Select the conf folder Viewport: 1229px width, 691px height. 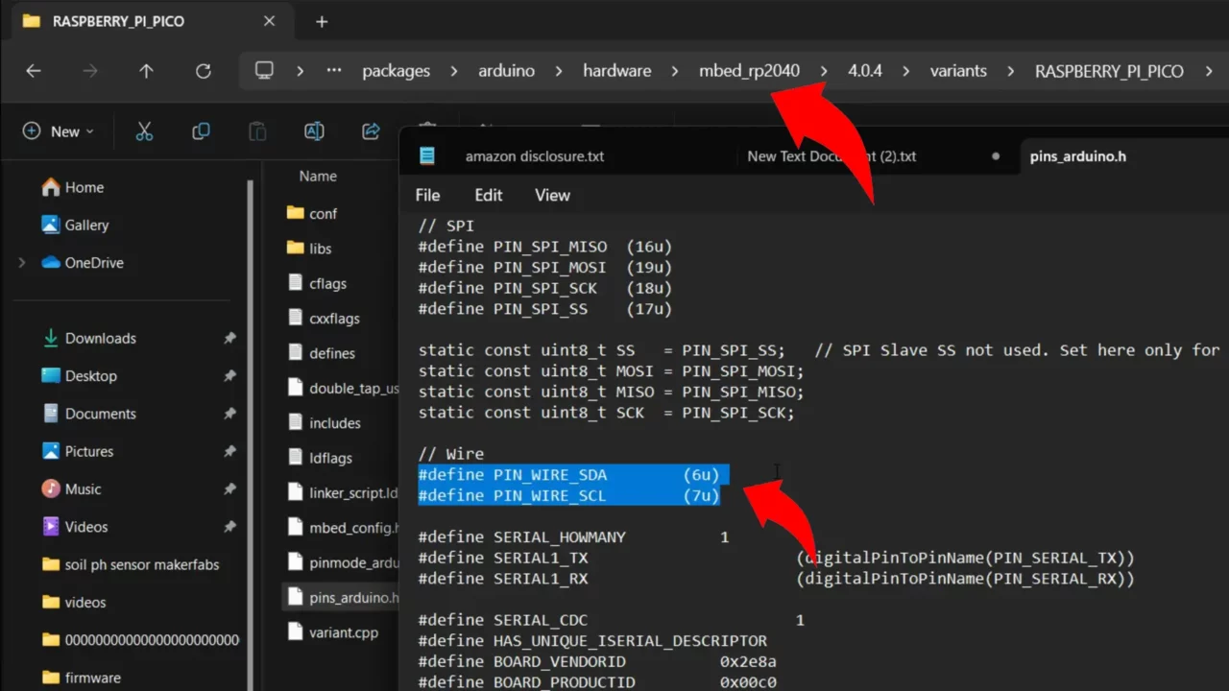pos(312,214)
